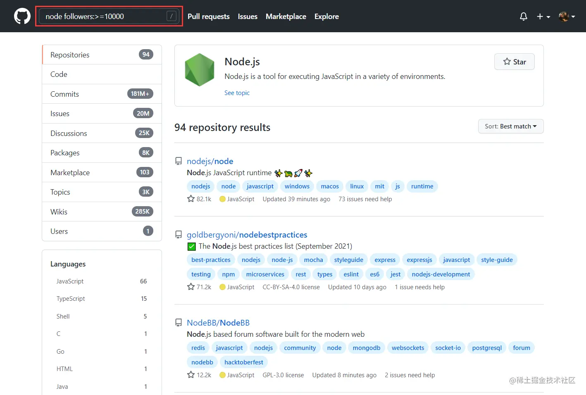586x395 pixels.
Task: Open 73 issues need help link
Action: click(365, 199)
